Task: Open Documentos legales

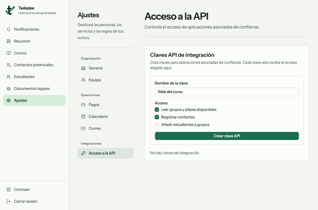Action: pyautogui.click(x=34, y=89)
